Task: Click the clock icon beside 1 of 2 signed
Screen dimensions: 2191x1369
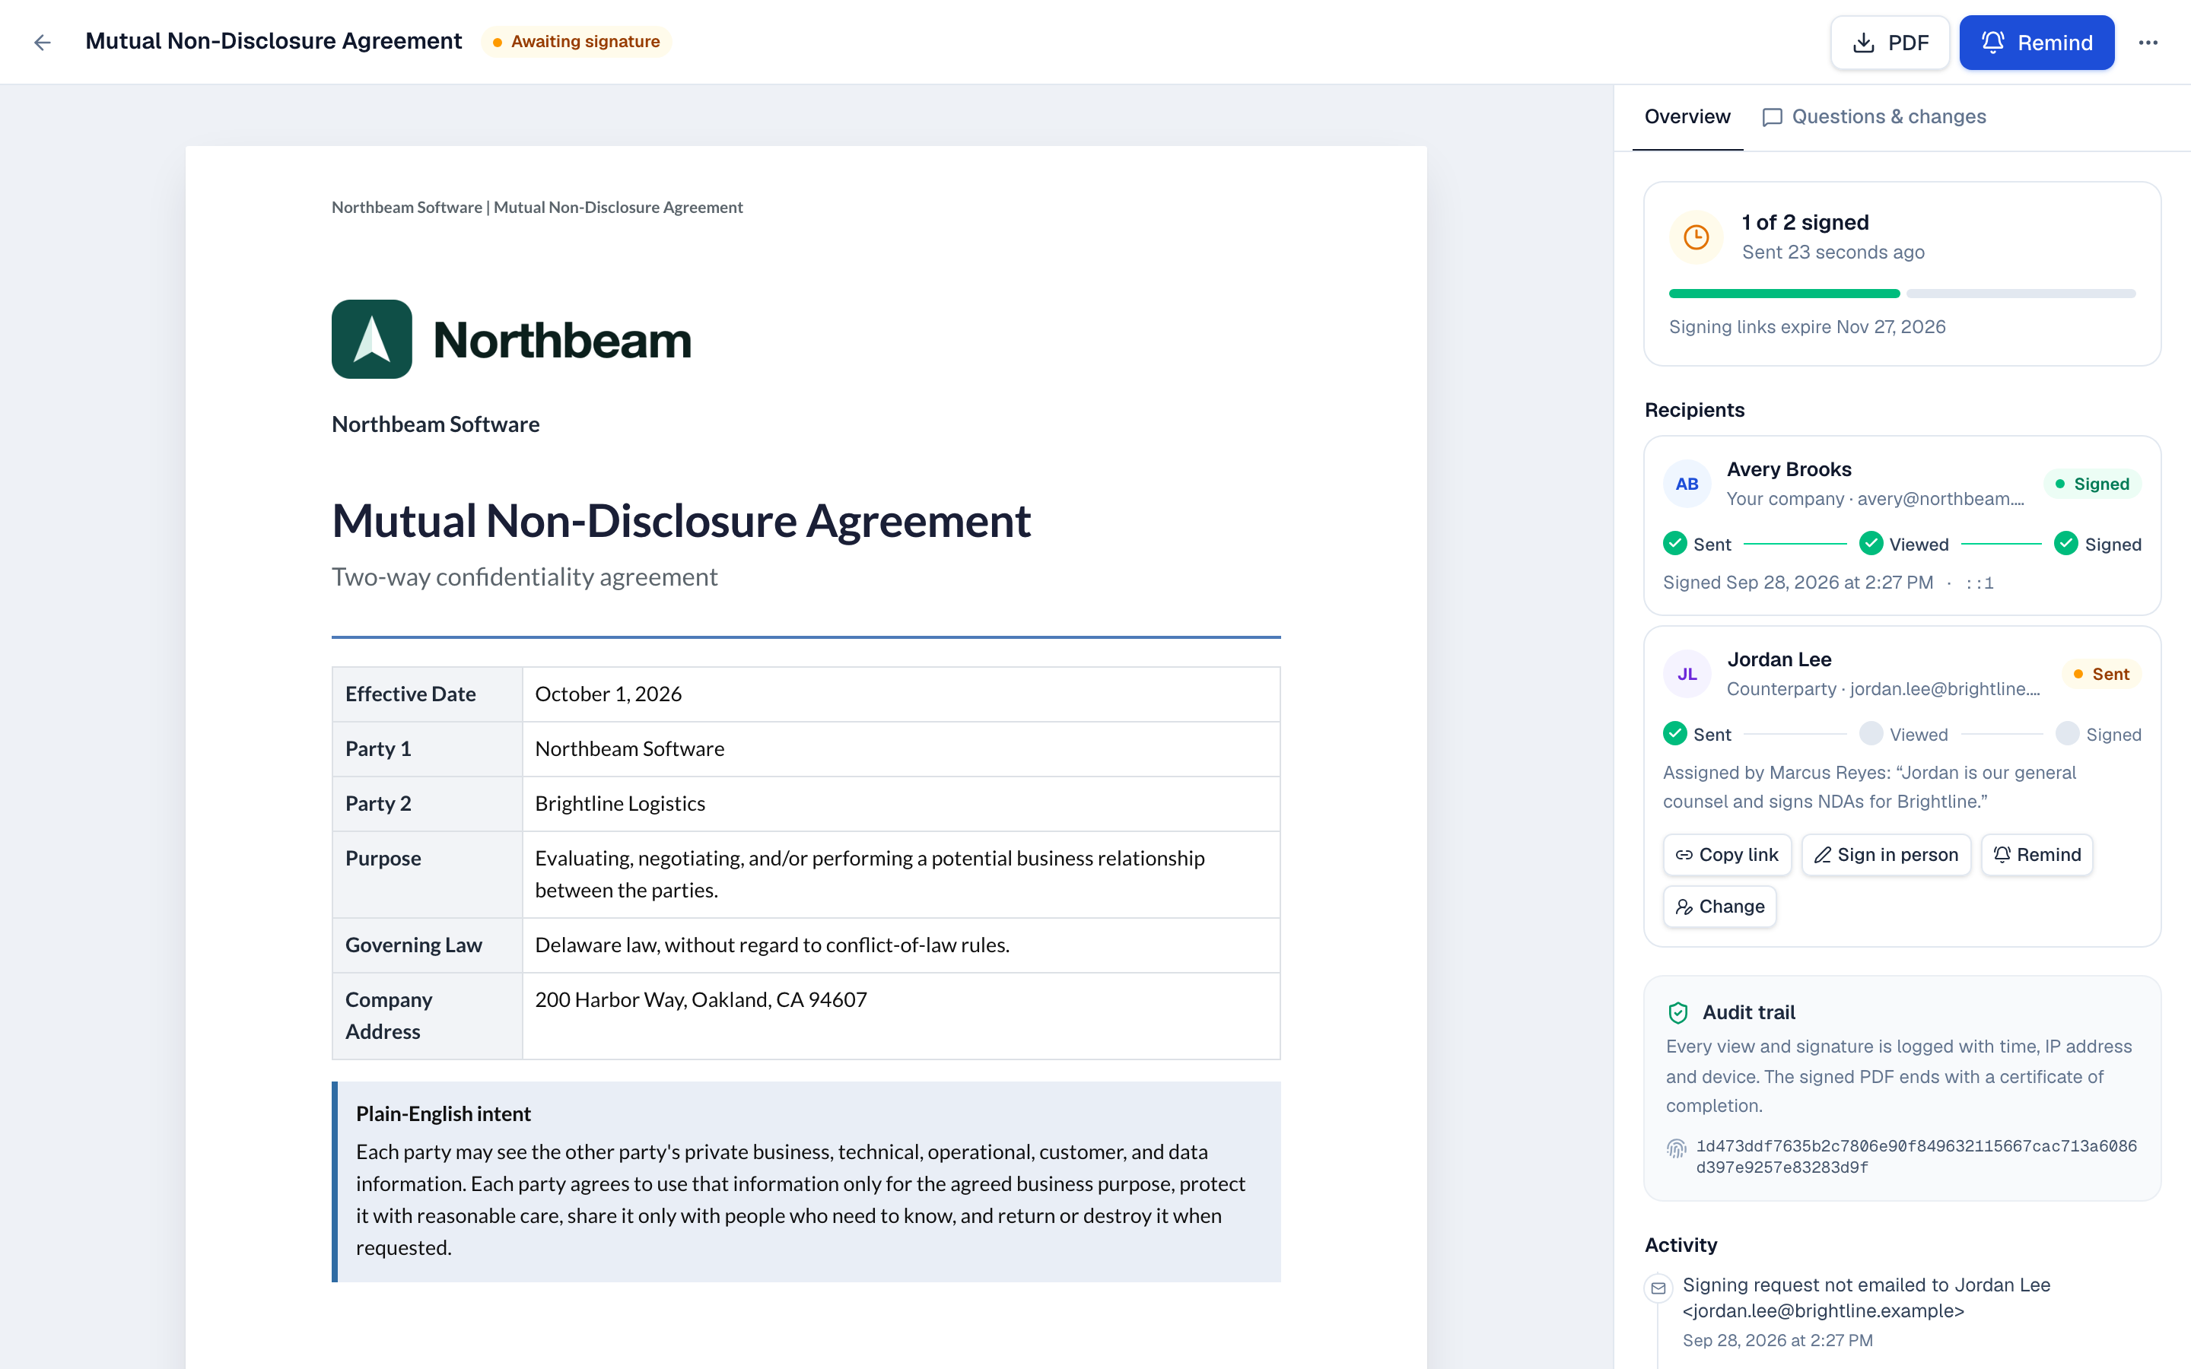Action: click(1696, 237)
